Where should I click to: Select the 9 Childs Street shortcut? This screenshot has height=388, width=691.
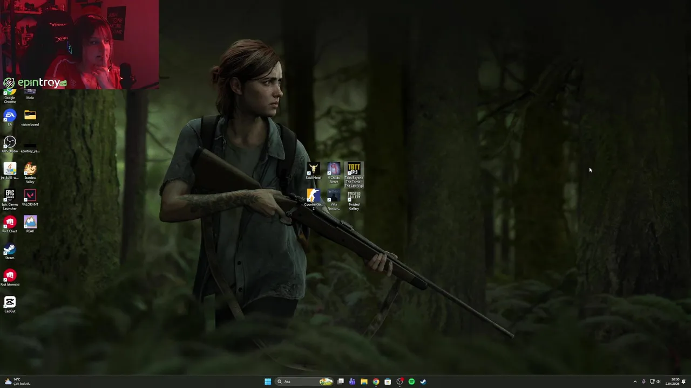pos(334,173)
